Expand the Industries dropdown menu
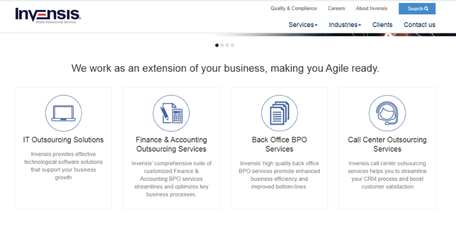The height and width of the screenshot is (228, 456). (345, 25)
